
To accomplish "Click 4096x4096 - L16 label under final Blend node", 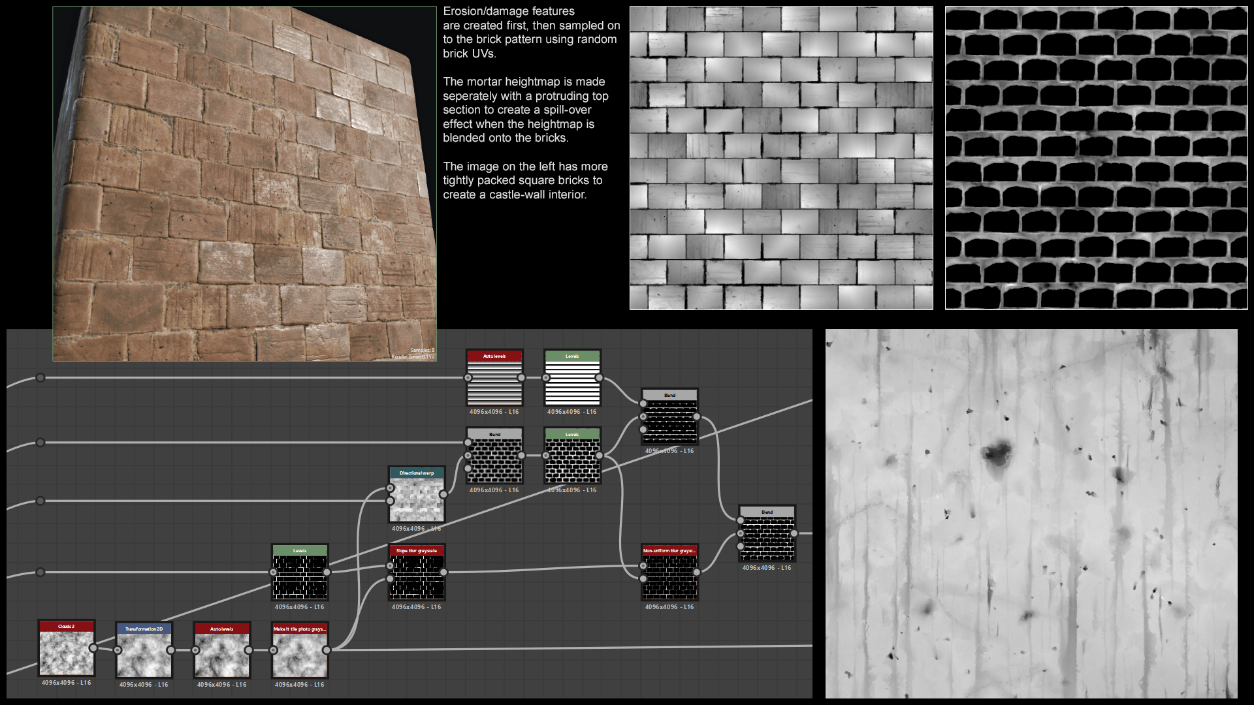I will tap(767, 568).
